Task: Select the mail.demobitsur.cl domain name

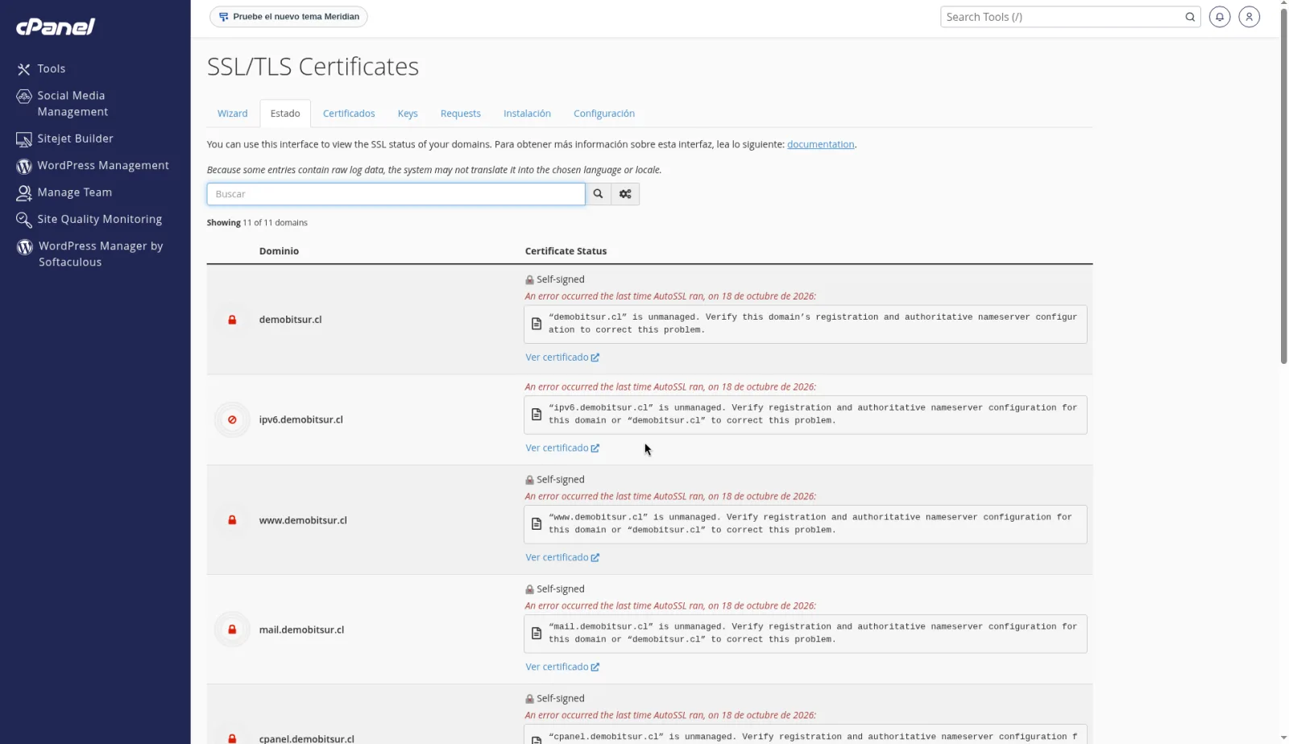Action: click(301, 630)
